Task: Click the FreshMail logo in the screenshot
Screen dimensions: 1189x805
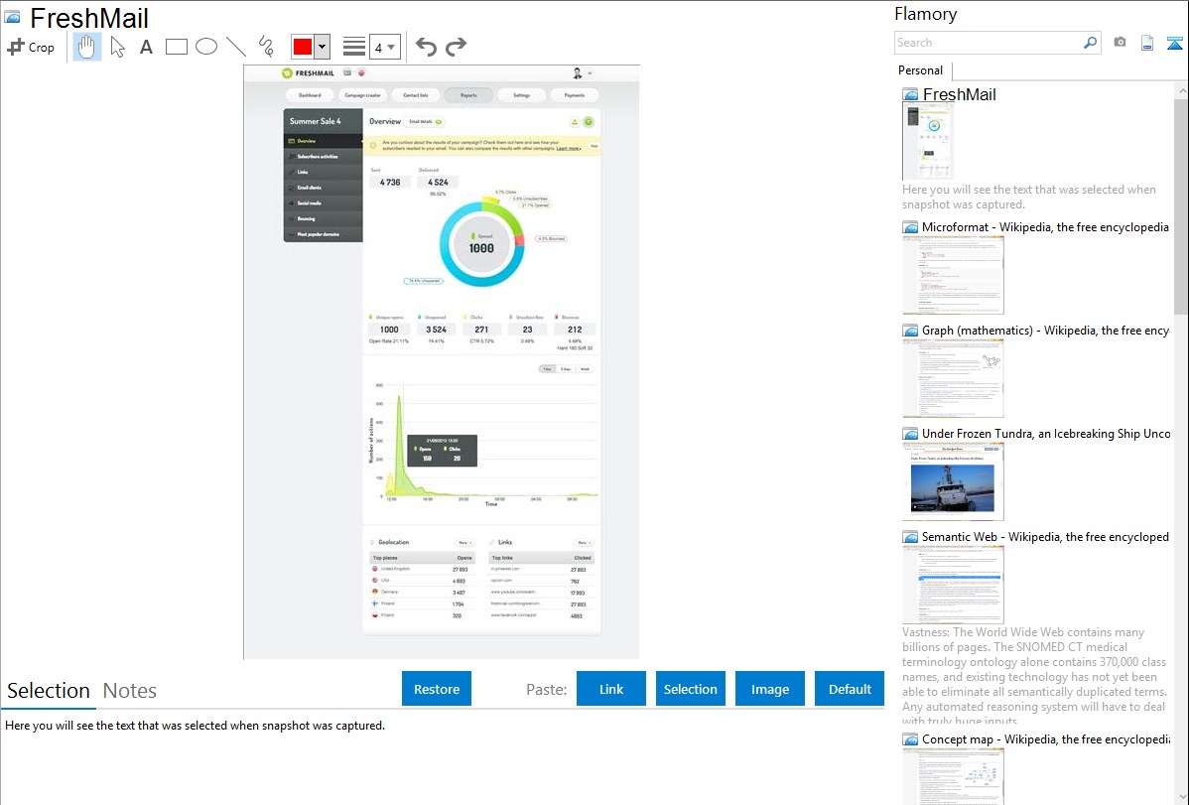Action: [x=308, y=73]
